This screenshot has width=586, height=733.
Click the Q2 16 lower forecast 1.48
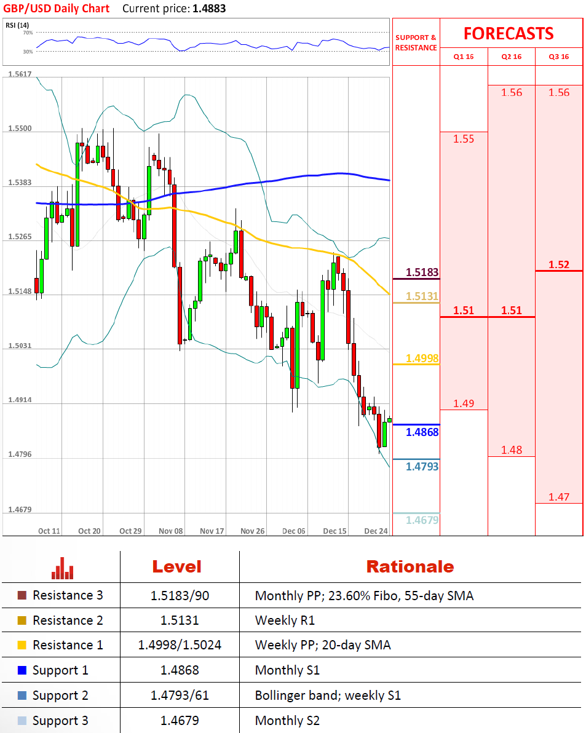pos(512,450)
